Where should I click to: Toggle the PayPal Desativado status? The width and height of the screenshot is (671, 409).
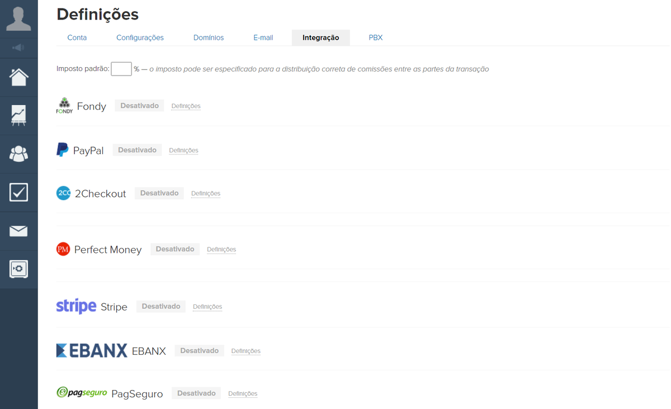pos(137,150)
